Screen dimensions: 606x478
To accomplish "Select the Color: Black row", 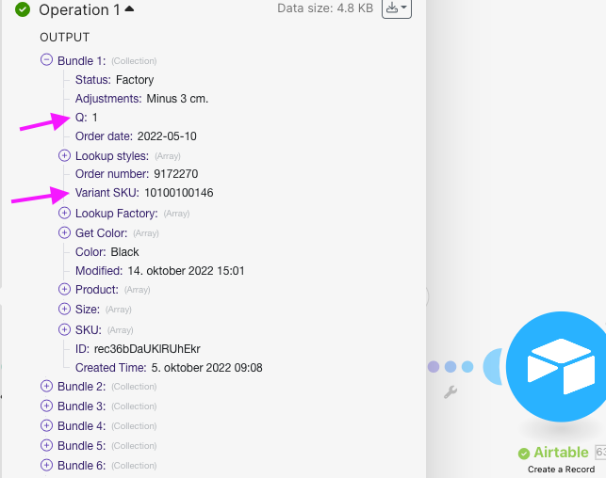I will 107,252.
